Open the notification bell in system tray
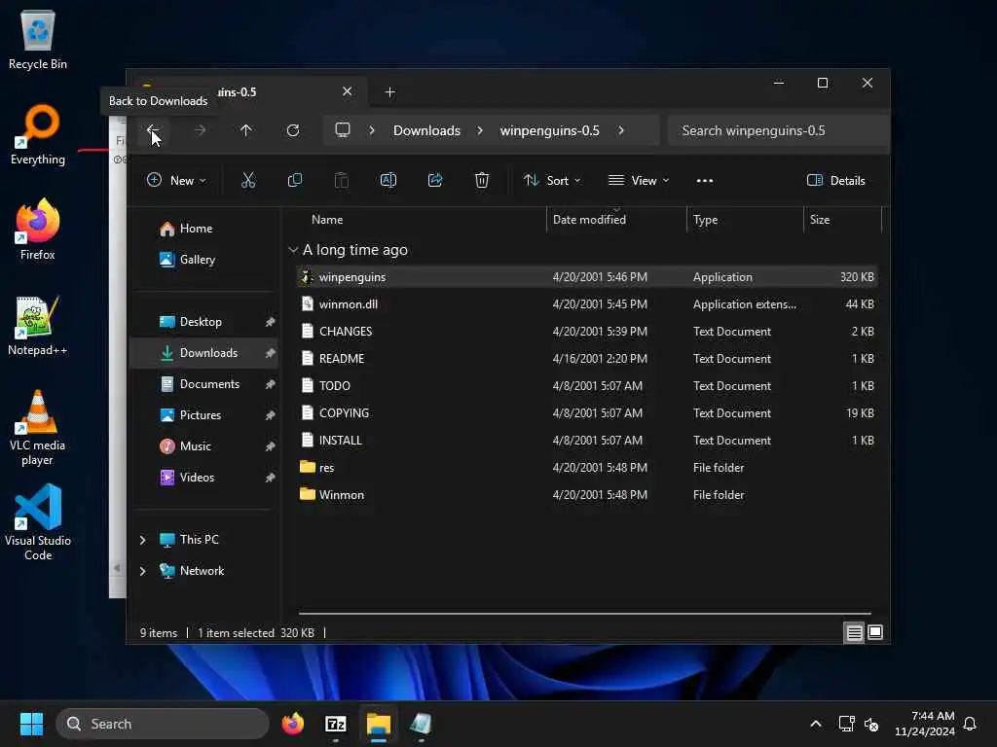The height and width of the screenshot is (747, 997). (x=970, y=724)
